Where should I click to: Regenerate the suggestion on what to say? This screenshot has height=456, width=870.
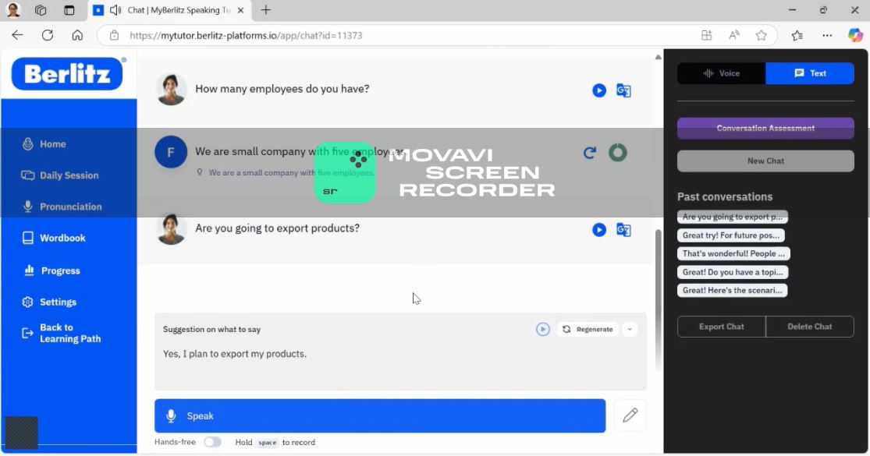[x=588, y=329]
